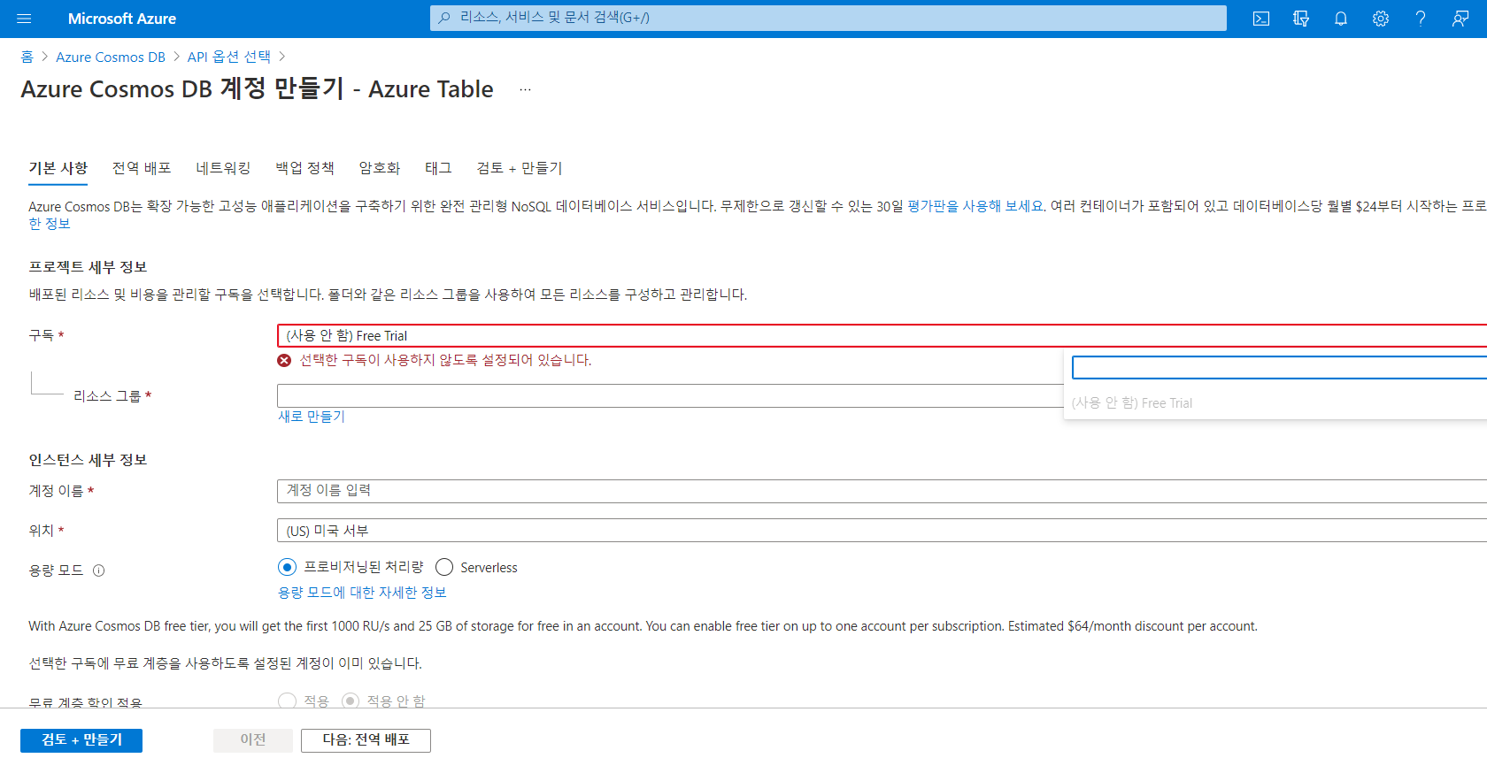The image size is (1487, 758).
Task: Open the help question mark icon
Action: (1421, 19)
